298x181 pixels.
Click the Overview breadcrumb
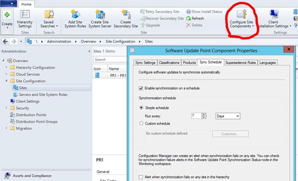point(88,41)
